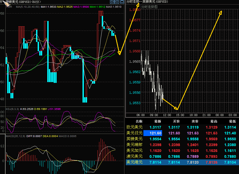Choose the 澳元美元 currency pair

pos(134,156)
